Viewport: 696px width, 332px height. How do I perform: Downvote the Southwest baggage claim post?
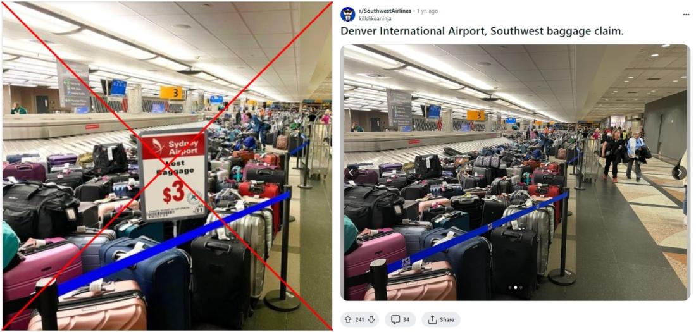pyautogui.click(x=372, y=319)
